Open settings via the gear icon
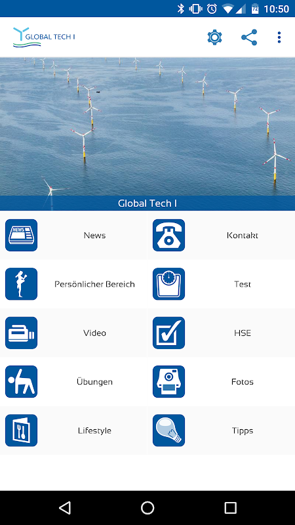The width and height of the screenshot is (295, 525). click(x=215, y=37)
